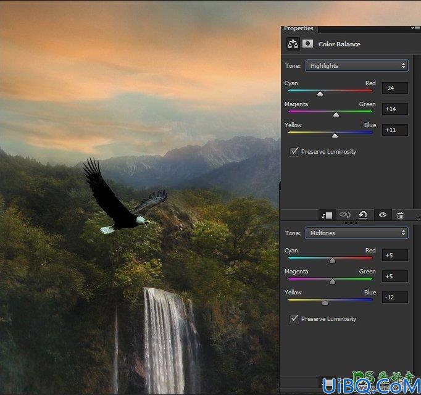Screen dimensions: 421x395
Task: Open the Tone dropdown showing Midtones
Action: coord(357,233)
